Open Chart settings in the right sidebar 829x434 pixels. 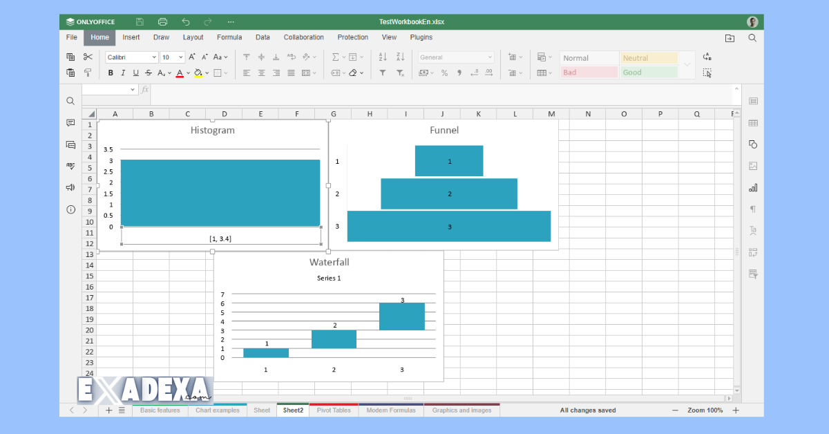pos(752,187)
